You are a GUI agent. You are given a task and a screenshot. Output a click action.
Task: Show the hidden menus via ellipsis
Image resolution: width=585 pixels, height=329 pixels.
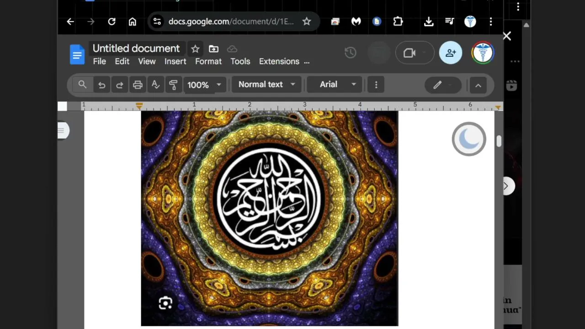307,62
